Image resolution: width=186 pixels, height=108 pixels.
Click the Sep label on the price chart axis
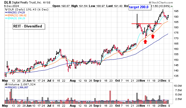pyautogui.click(x=96, y=81)
